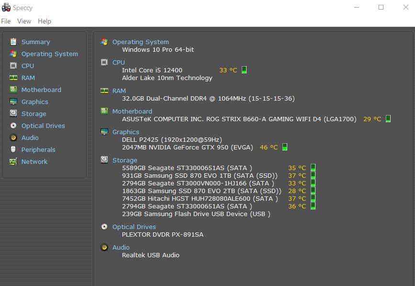Click the RAM stick icon beside the RAM heading

click(104, 91)
